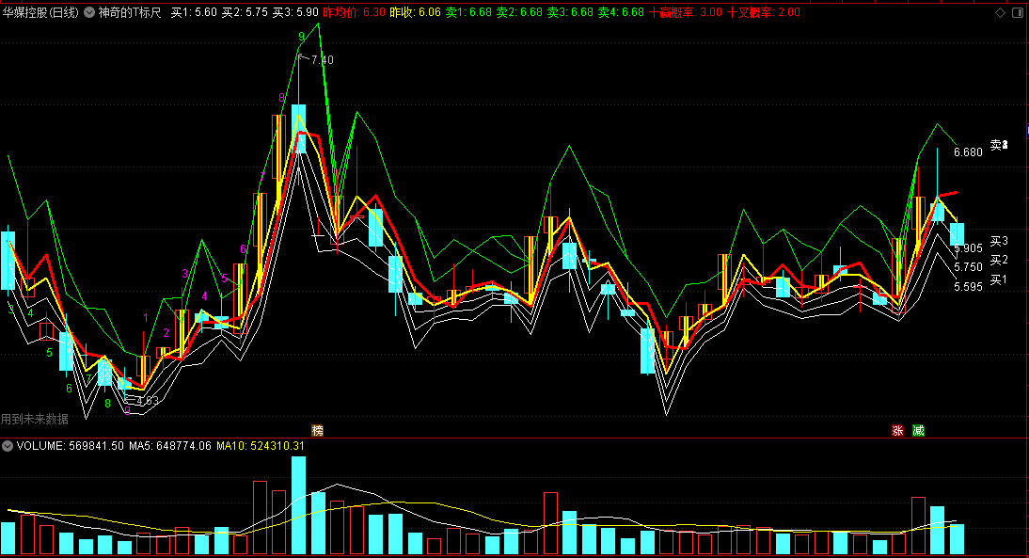Click the 神奇的T标尺 indicator name
Image resolution: width=1029 pixels, height=558 pixels.
130,12
